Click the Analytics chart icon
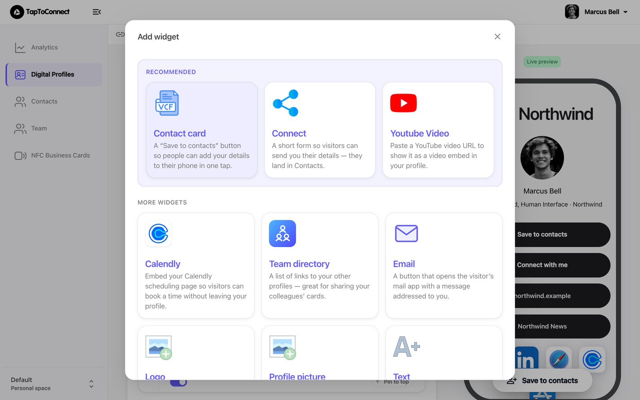The height and width of the screenshot is (400, 640). click(x=20, y=48)
